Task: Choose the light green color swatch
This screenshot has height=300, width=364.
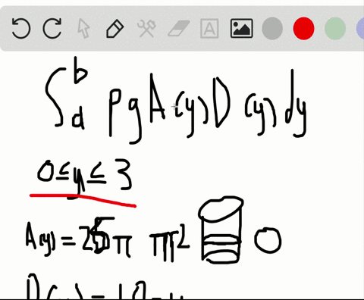Action: tap(335, 28)
